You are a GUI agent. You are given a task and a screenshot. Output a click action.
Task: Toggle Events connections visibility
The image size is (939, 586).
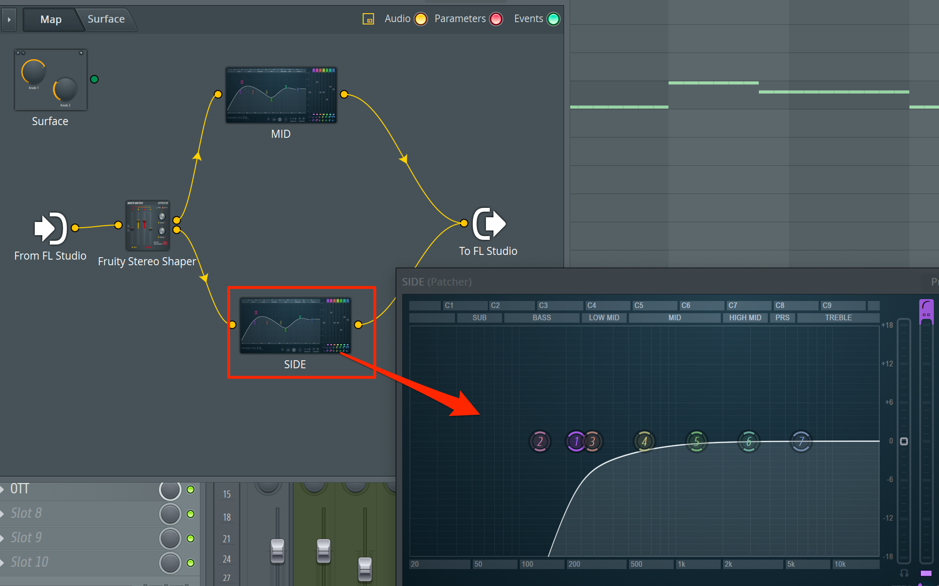[x=554, y=19]
